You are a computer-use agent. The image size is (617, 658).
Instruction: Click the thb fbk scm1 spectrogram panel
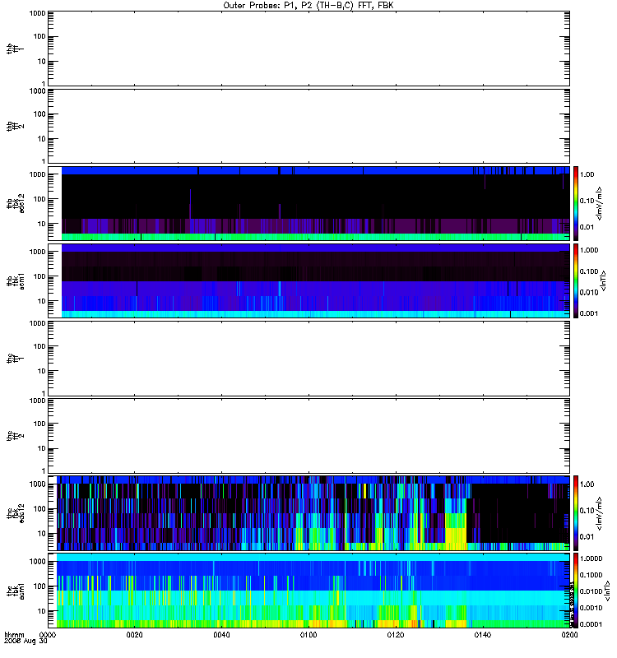tap(308, 280)
